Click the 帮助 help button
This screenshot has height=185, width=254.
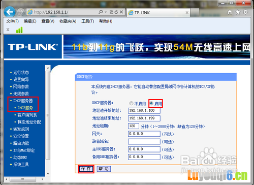104,169
